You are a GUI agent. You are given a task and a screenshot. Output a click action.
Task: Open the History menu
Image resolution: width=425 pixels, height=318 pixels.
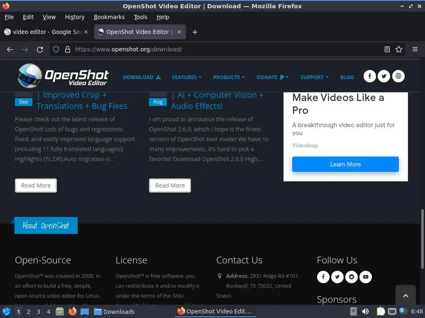pyautogui.click(x=75, y=17)
